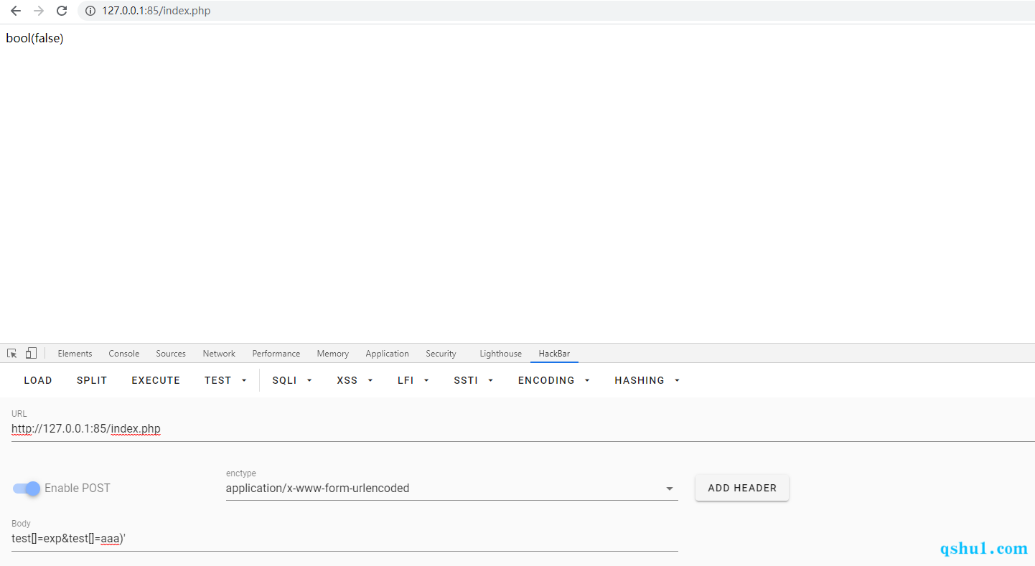Switch to the Security tab
Viewport: 1035px width, 566px height.
pos(441,354)
